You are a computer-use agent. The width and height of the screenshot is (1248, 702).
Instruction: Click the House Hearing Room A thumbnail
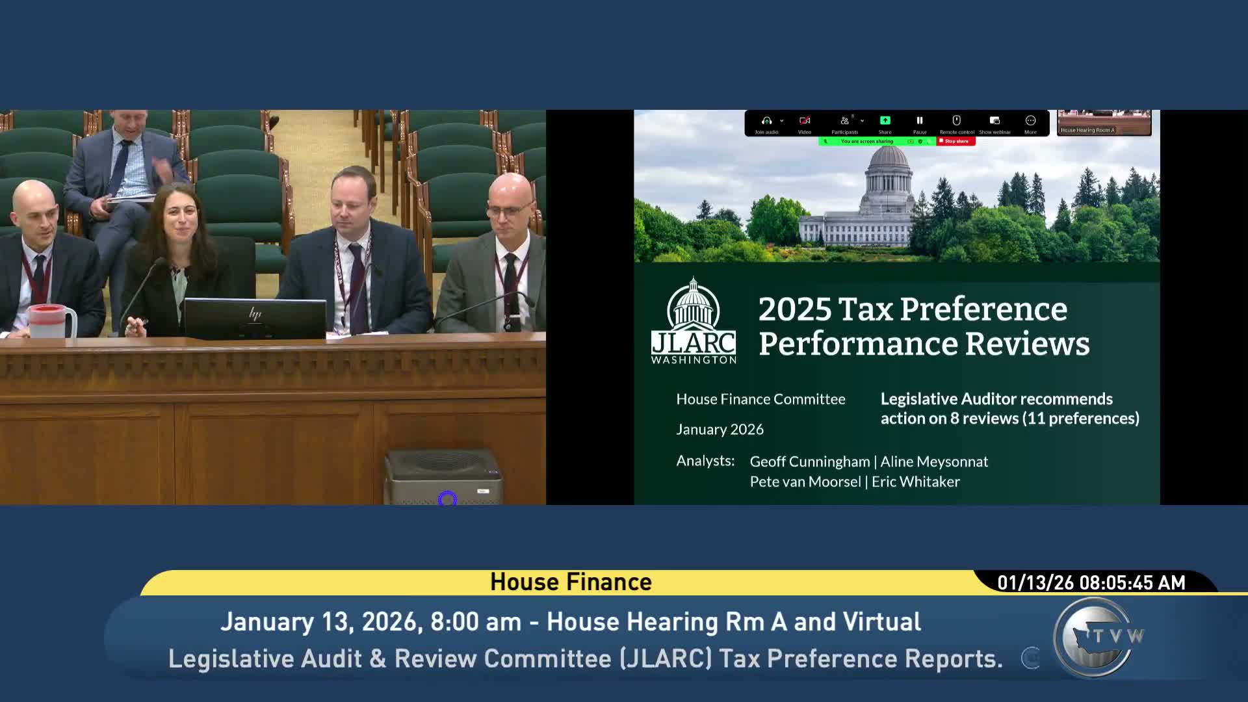(x=1104, y=122)
